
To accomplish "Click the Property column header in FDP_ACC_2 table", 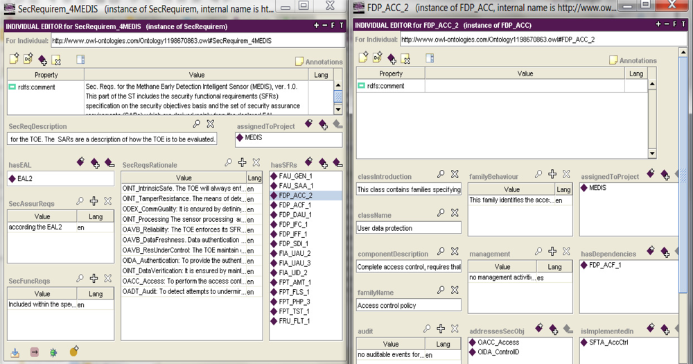I will [x=391, y=73].
